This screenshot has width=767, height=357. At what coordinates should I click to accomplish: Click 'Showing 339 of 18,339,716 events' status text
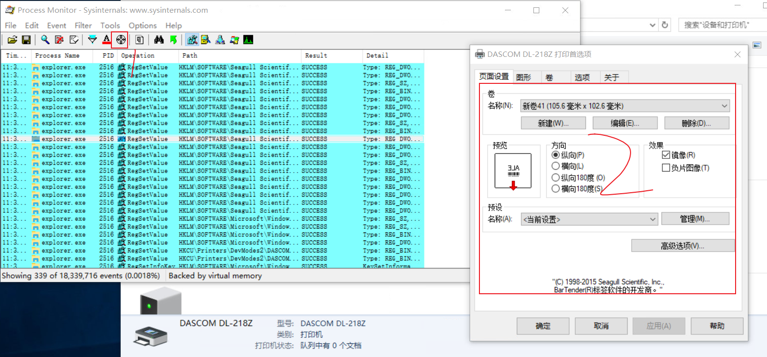click(81, 276)
